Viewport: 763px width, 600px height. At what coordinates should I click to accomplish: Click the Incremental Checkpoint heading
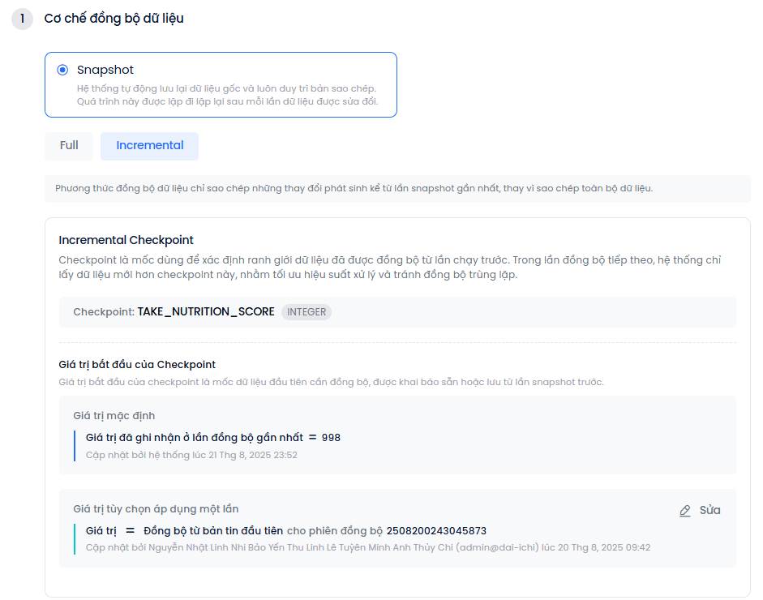(126, 240)
